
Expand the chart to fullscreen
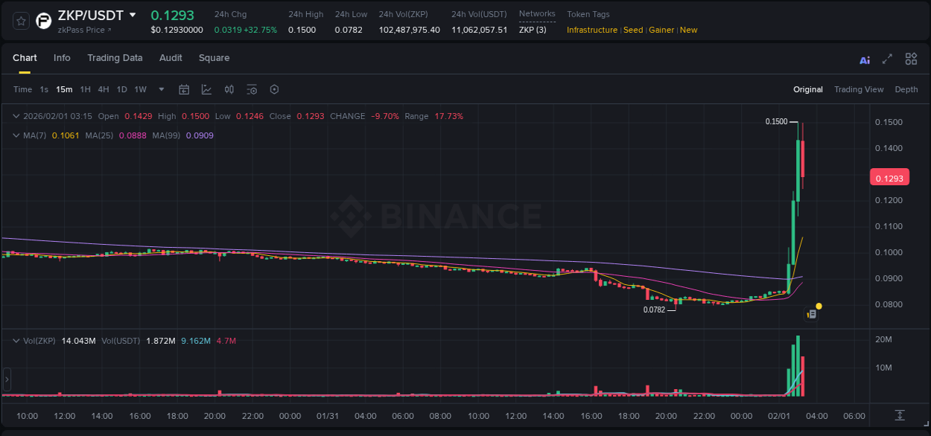[x=886, y=58]
